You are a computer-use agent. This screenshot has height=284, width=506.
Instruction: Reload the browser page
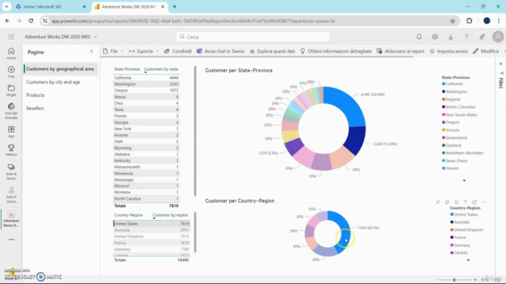pyautogui.click(x=31, y=21)
